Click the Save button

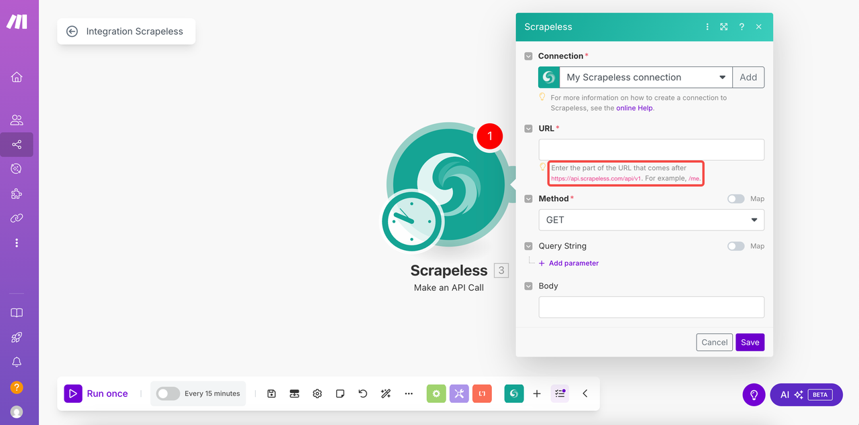[750, 342]
